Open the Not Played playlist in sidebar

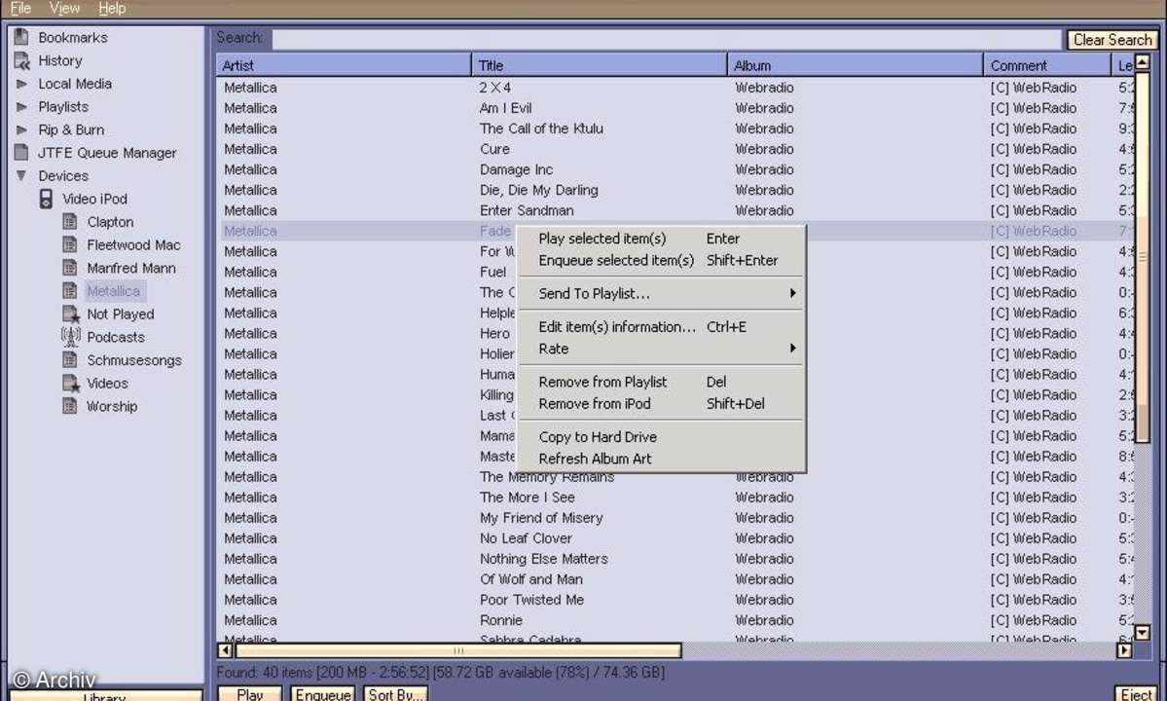point(120,314)
